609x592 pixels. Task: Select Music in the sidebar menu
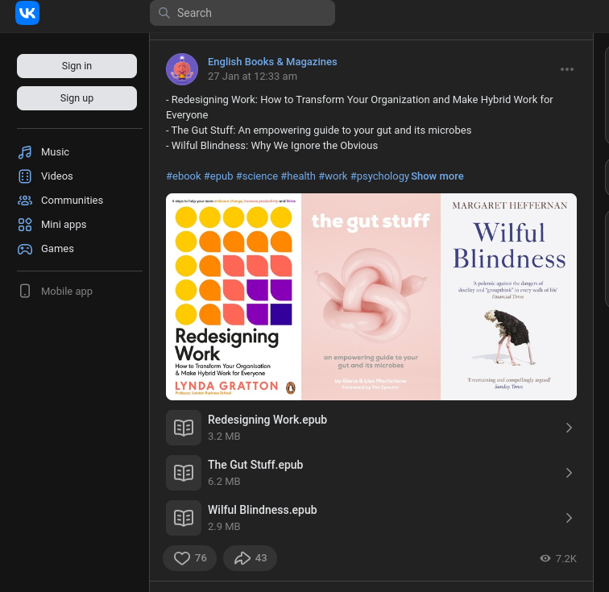click(x=55, y=152)
